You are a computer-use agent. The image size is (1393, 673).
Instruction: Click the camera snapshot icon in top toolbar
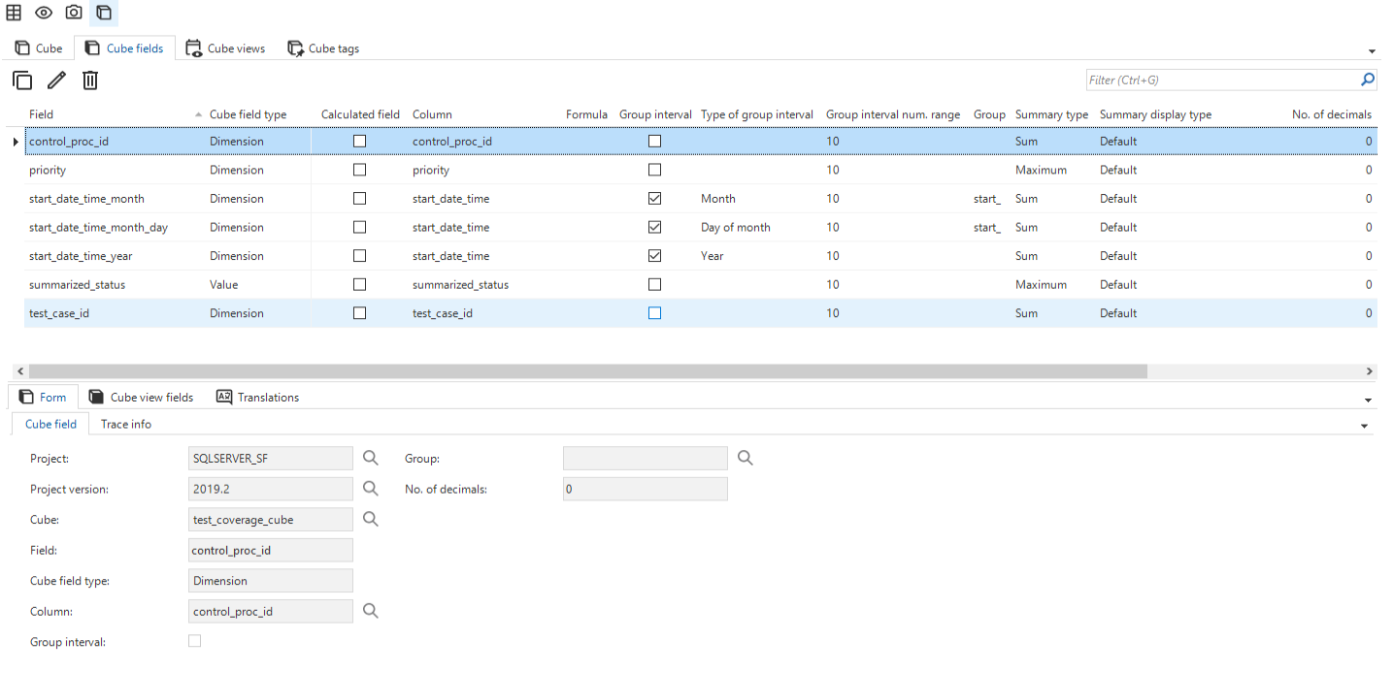(74, 13)
